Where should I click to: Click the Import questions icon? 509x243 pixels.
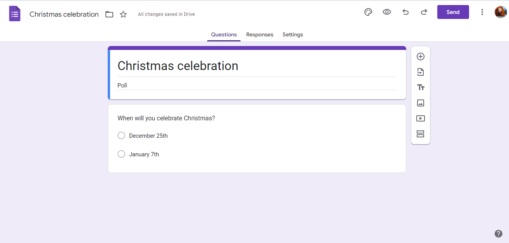(421, 72)
